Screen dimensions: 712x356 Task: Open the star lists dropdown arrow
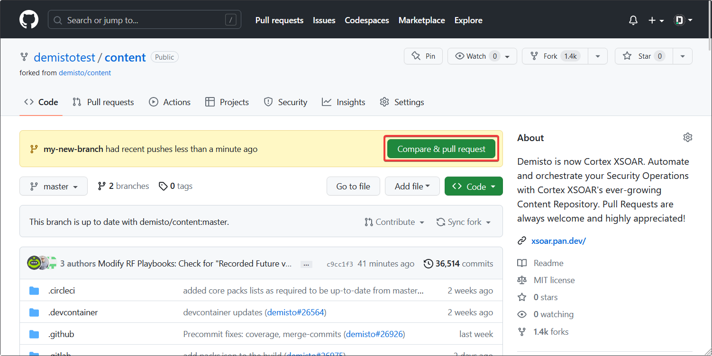(683, 56)
